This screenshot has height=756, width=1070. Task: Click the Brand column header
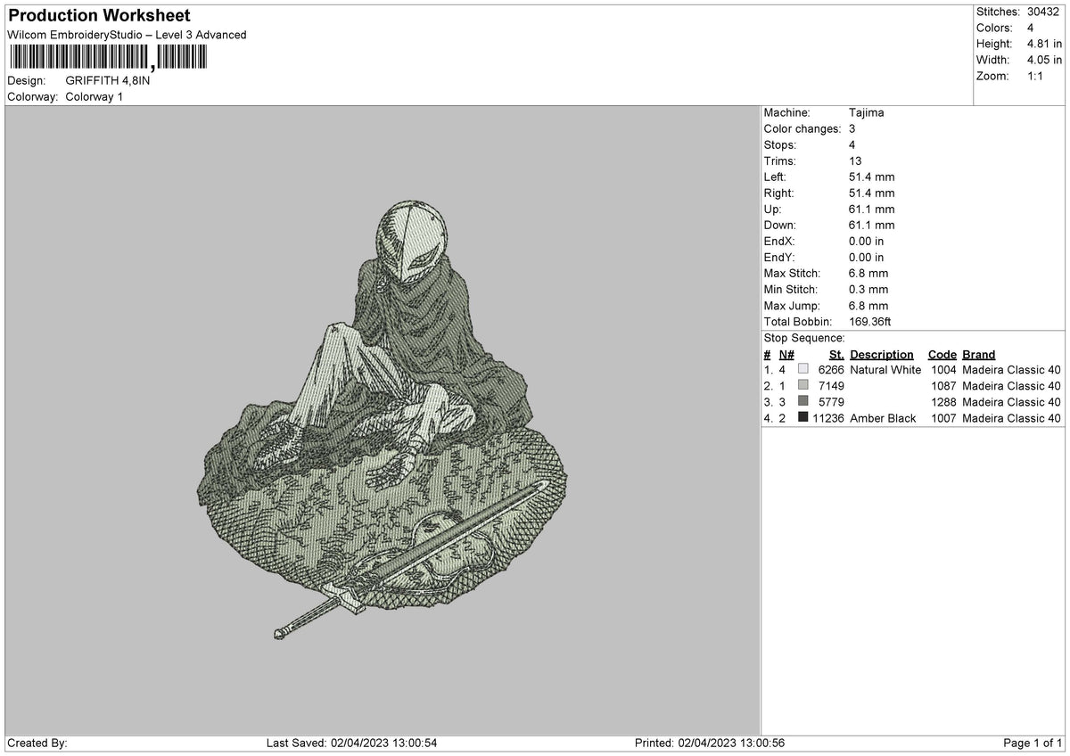pyautogui.click(x=978, y=354)
